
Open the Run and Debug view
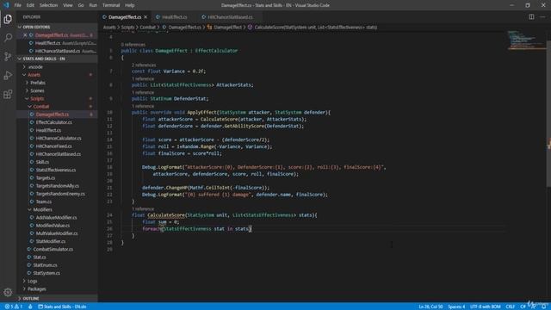pyautogui.click(x=8, y=75)
